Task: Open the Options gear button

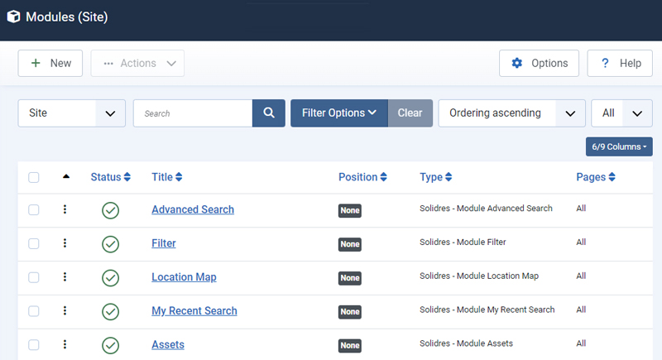Action: [539, 63]
